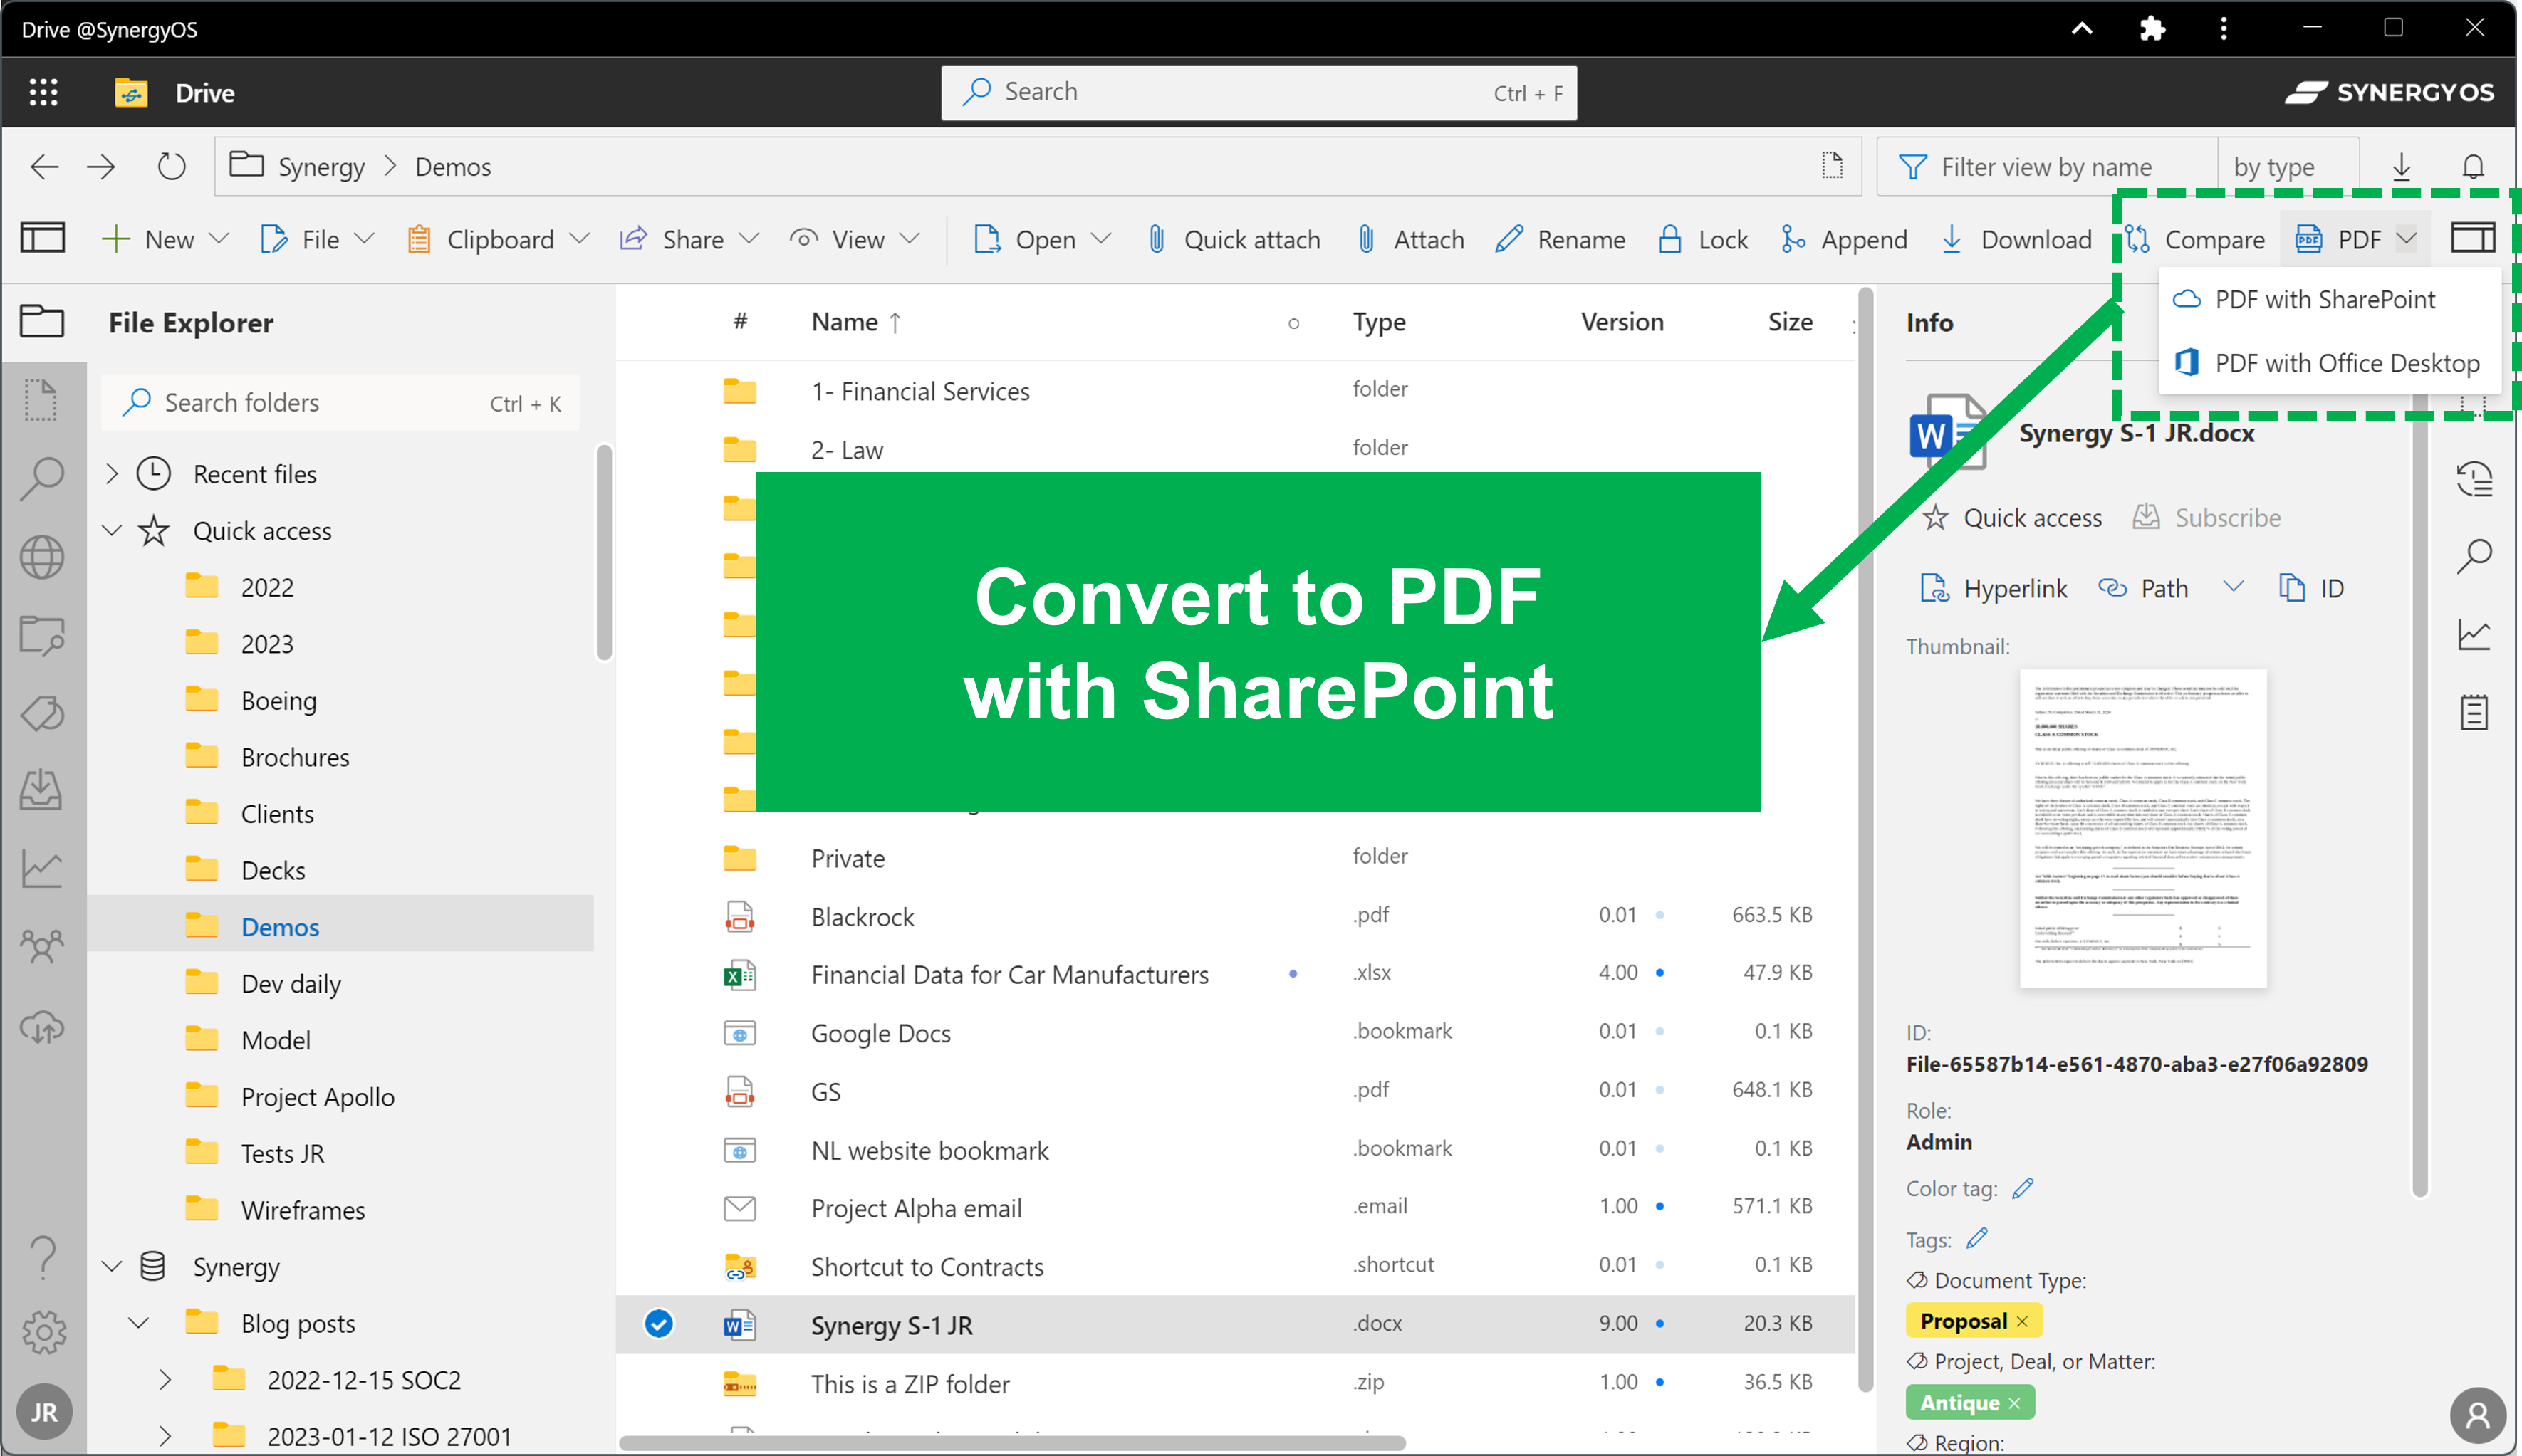This screenshot has height=1456, width=2522.
Task: Click the Lock button
Action: 1703,239
